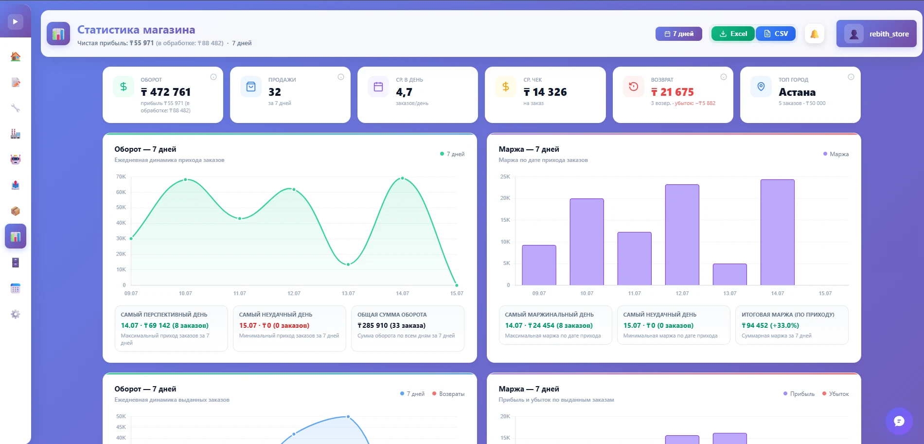
Task: Open the settings gear sidebar icon
Action: pyautogui.click(x=16, y=314)
